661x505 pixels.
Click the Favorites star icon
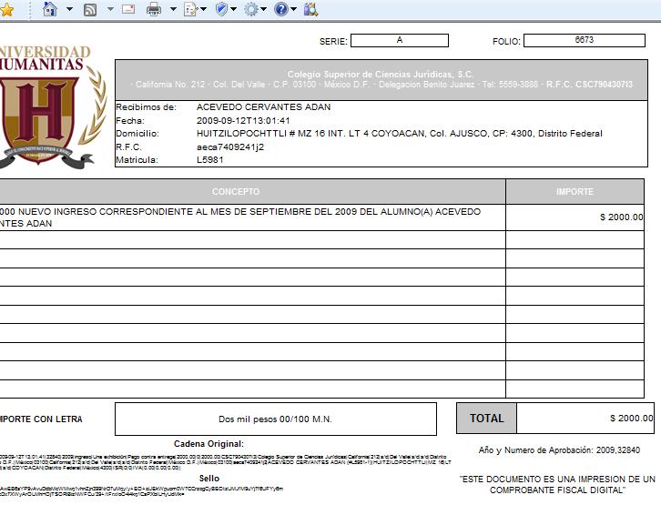click(x=6, y=9)
